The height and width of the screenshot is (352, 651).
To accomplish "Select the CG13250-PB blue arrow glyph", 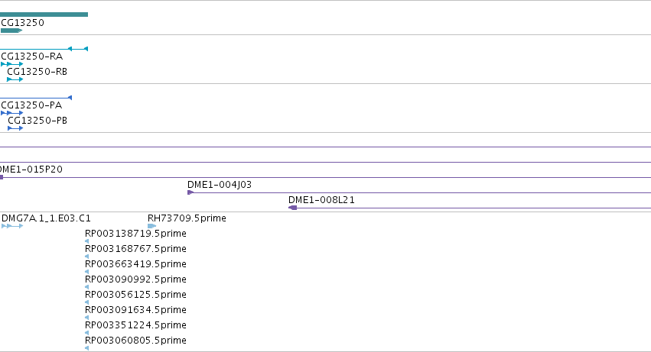I will point(15,128).
